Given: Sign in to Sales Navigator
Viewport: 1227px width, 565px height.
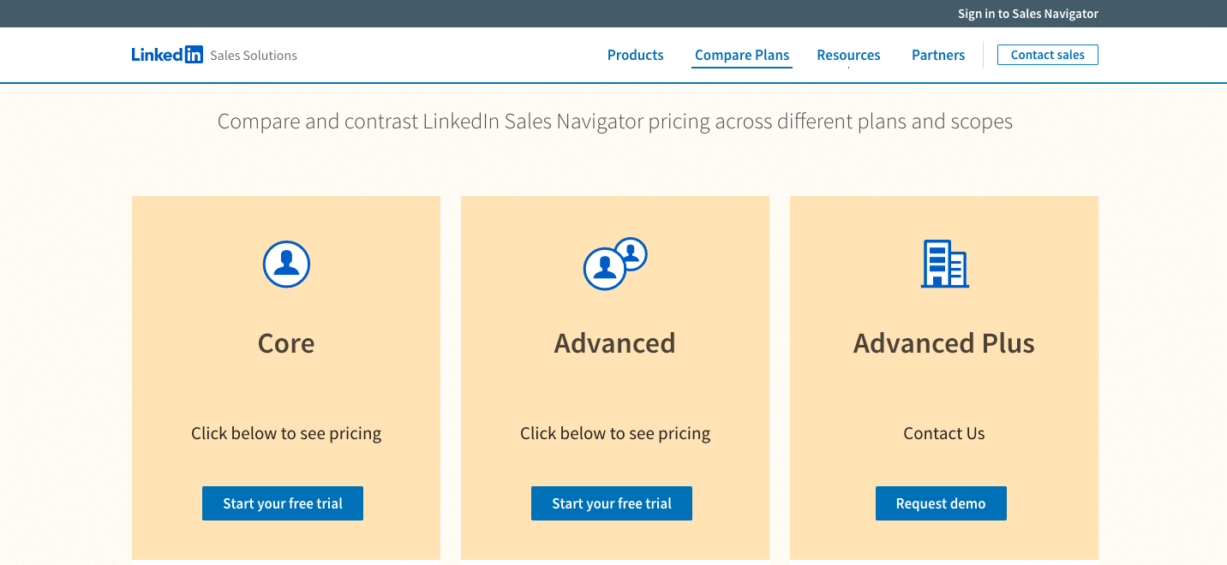Looking at the screenshot, I should coord(1027,14).
